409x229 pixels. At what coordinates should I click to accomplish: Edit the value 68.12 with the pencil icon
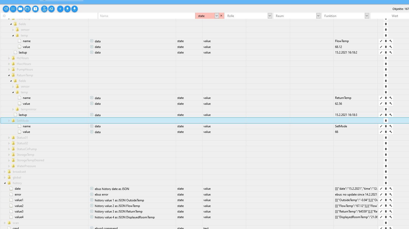[381, 47]
